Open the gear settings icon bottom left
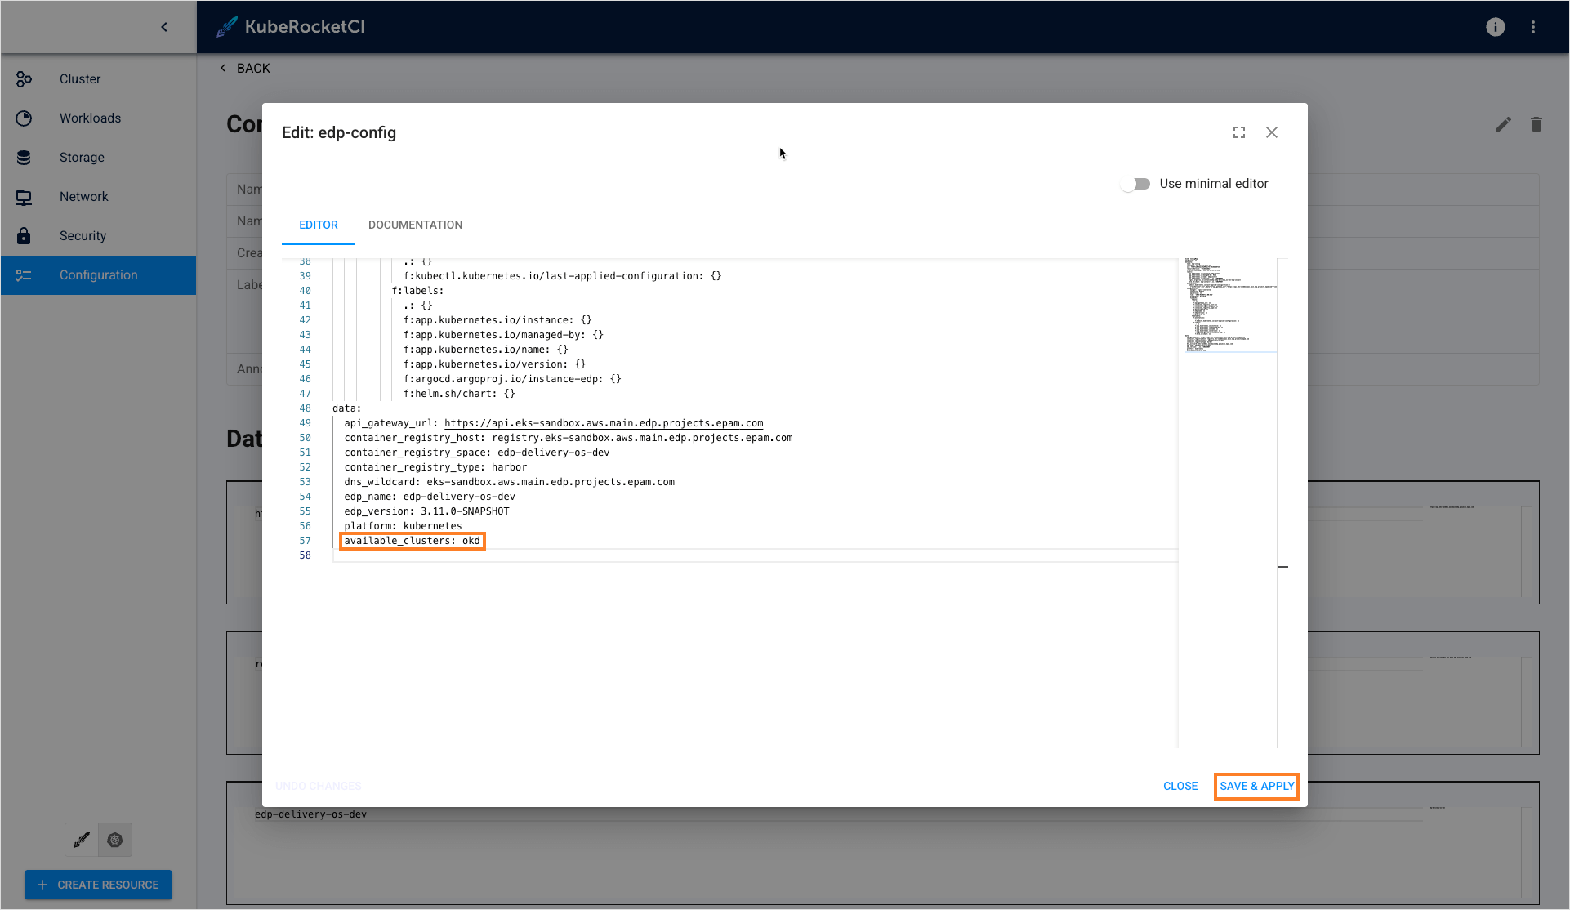This screenshot has width=1570, height=910. click(114, 840)
